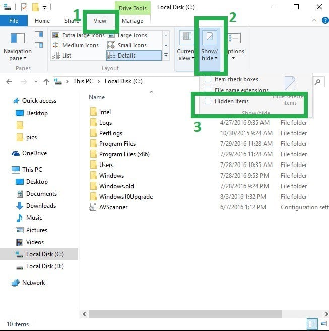Click This PC in the address bar
Screen dimensions: 329x331
(x=83, y=81)
